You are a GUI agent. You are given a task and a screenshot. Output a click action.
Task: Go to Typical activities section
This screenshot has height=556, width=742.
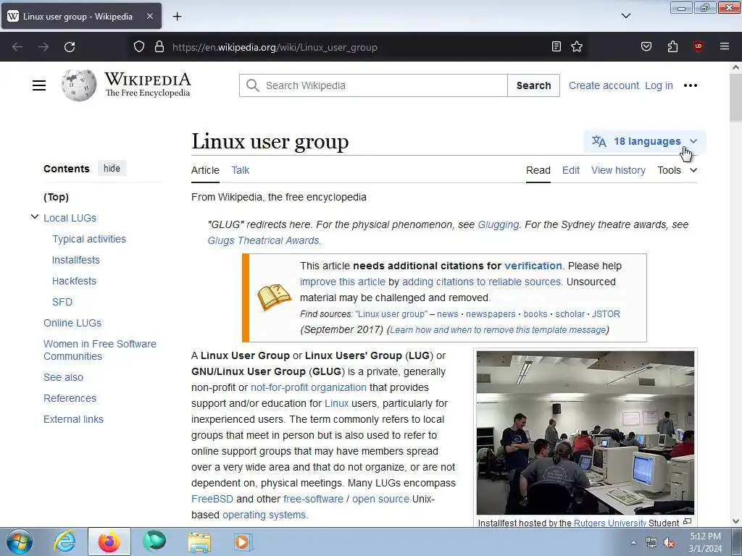(89, 239)
